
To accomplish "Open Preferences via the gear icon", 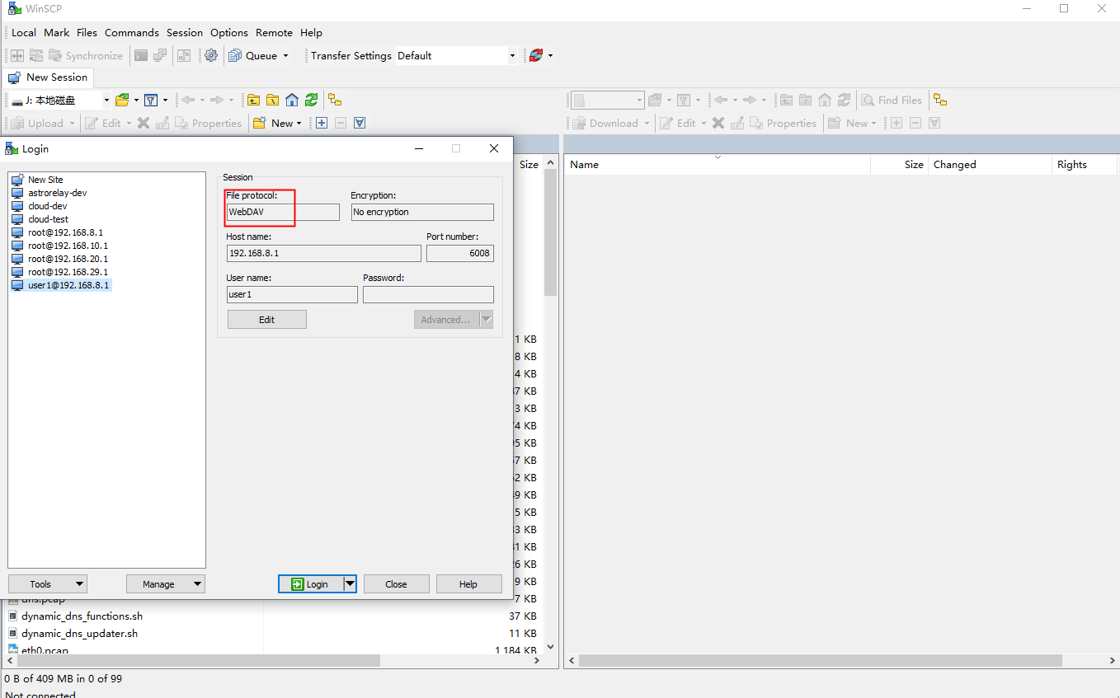I will click(x=211, y=55).
